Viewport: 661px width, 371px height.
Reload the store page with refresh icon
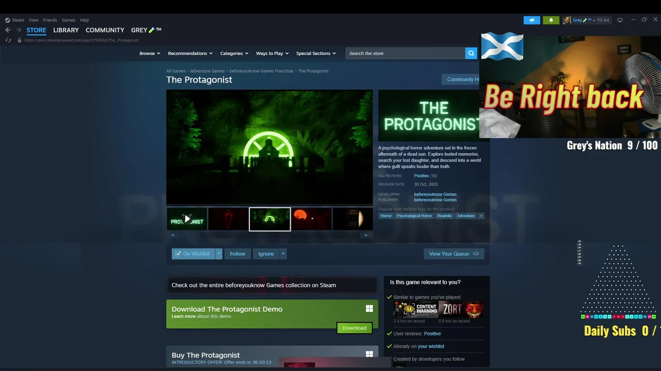point(8,40)
